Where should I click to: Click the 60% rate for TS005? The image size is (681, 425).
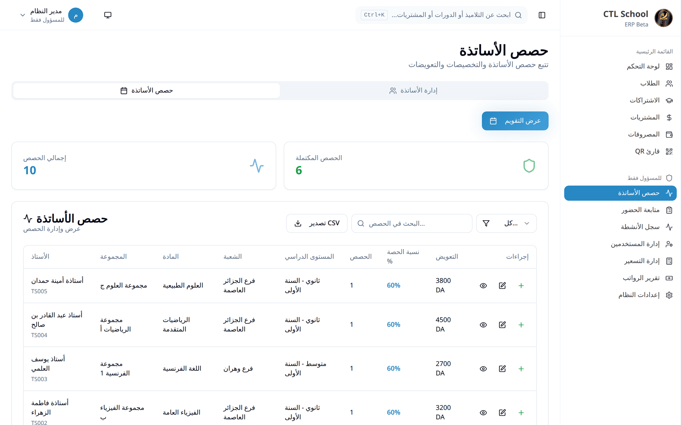[x=393, y=285]
